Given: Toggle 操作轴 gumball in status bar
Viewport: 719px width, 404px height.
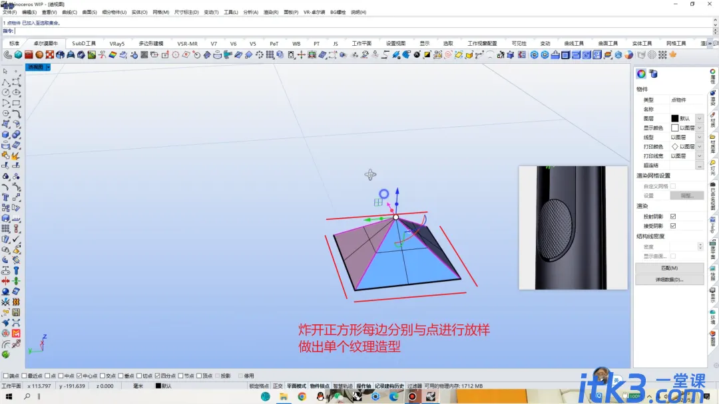Looking at the screenshot, I should coord(363,386).
